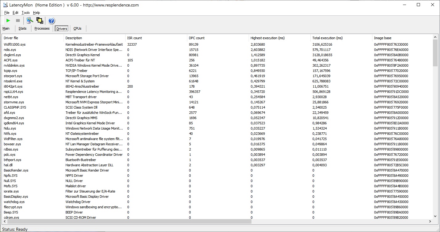Click the vertical scrollbar down arrow

[435, 216]
